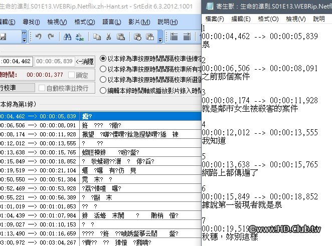Cut selection with the scissors icon
Viewport: 332px width, 246px height.
pos(109,37)
